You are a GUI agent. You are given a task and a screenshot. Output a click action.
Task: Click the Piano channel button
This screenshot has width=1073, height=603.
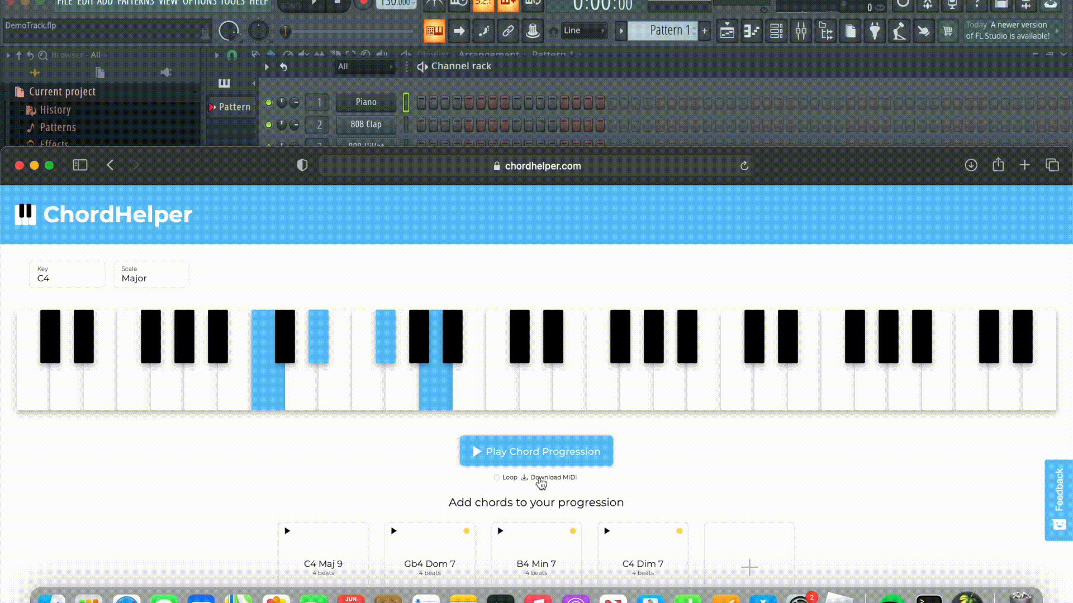[366, 102]
